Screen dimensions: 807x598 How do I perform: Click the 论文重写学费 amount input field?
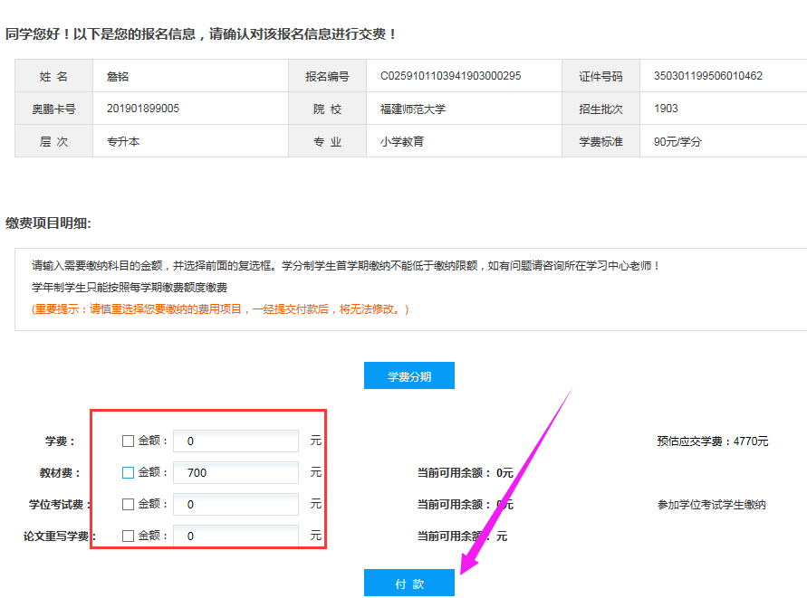tap(235, 536)
